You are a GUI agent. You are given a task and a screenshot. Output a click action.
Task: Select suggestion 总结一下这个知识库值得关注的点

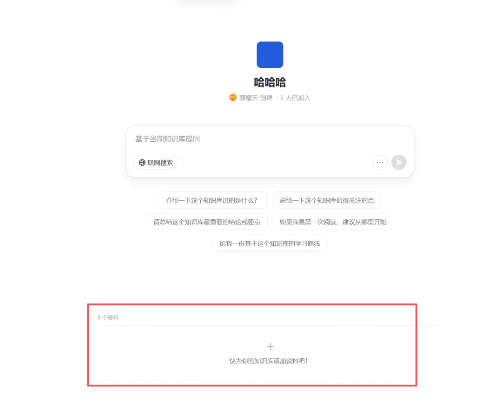point(327,200)
